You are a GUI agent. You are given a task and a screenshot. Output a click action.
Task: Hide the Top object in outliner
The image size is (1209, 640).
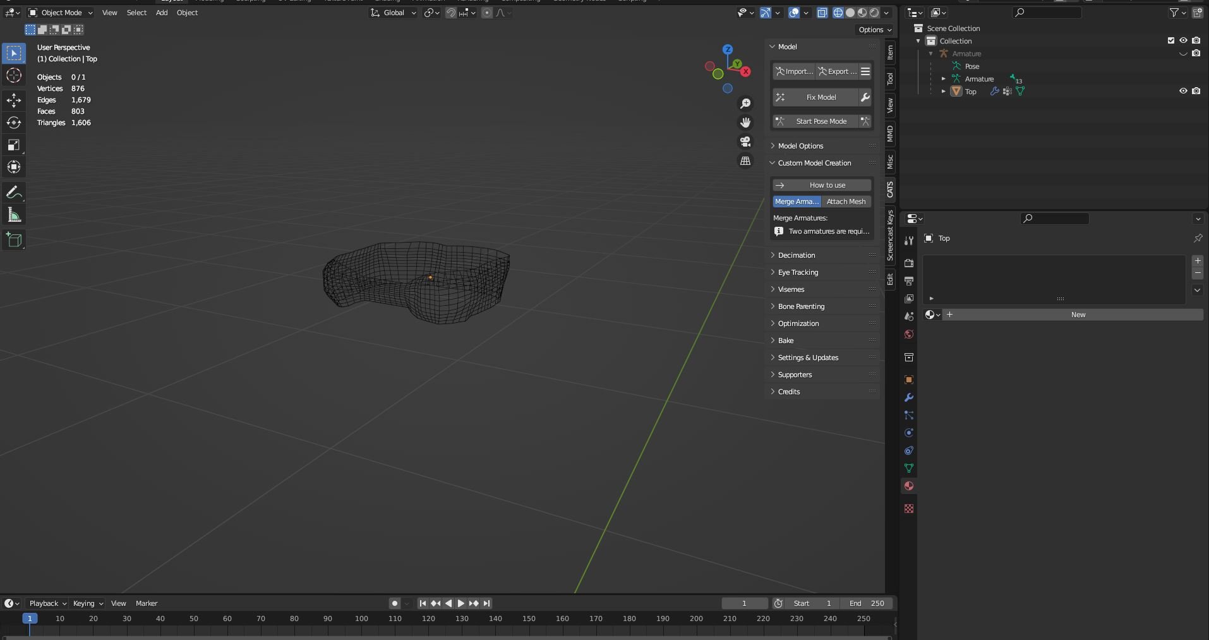(x=1183, y=91)
